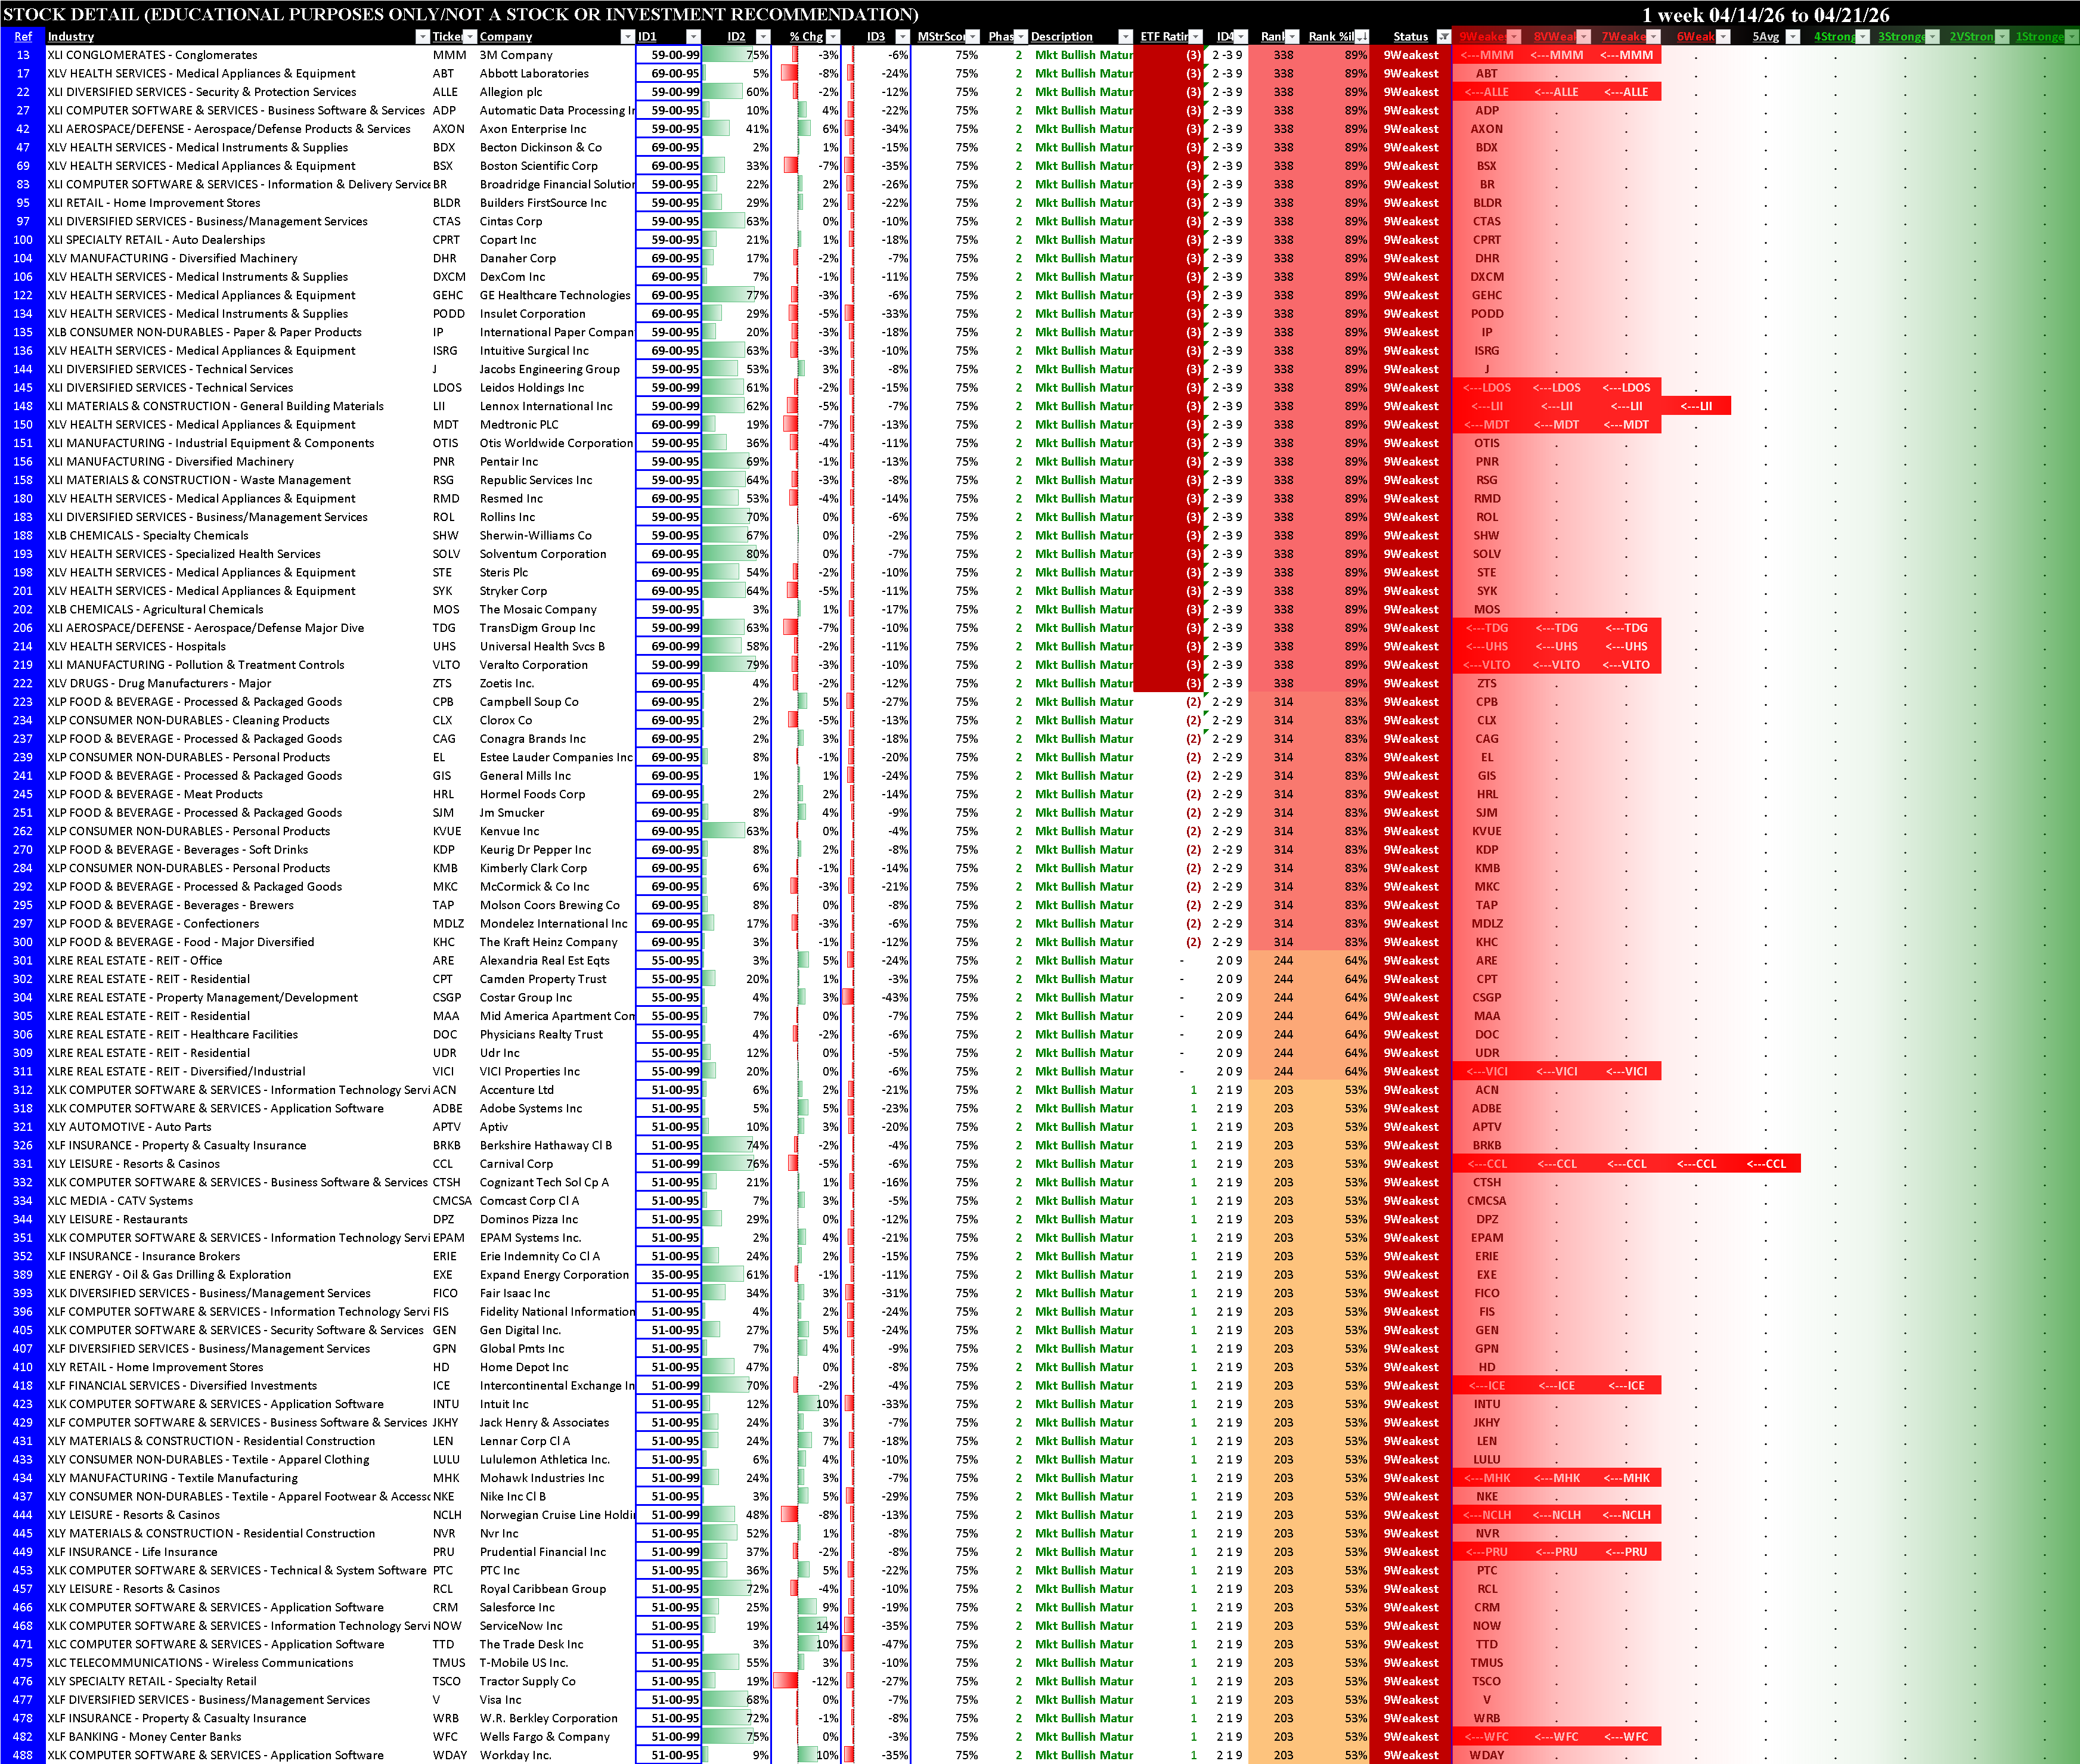
Task: Open the % Chg filter dropdown
Action: tap(833, 37)
